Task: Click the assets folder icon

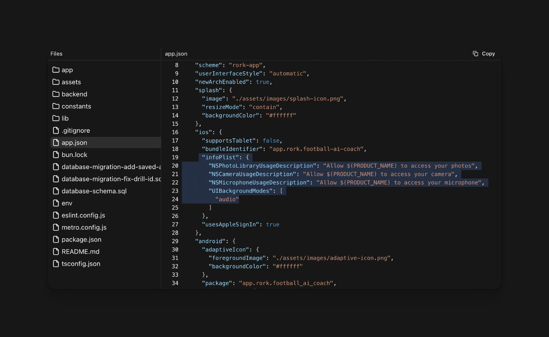Action: click(x=56, y=82)
